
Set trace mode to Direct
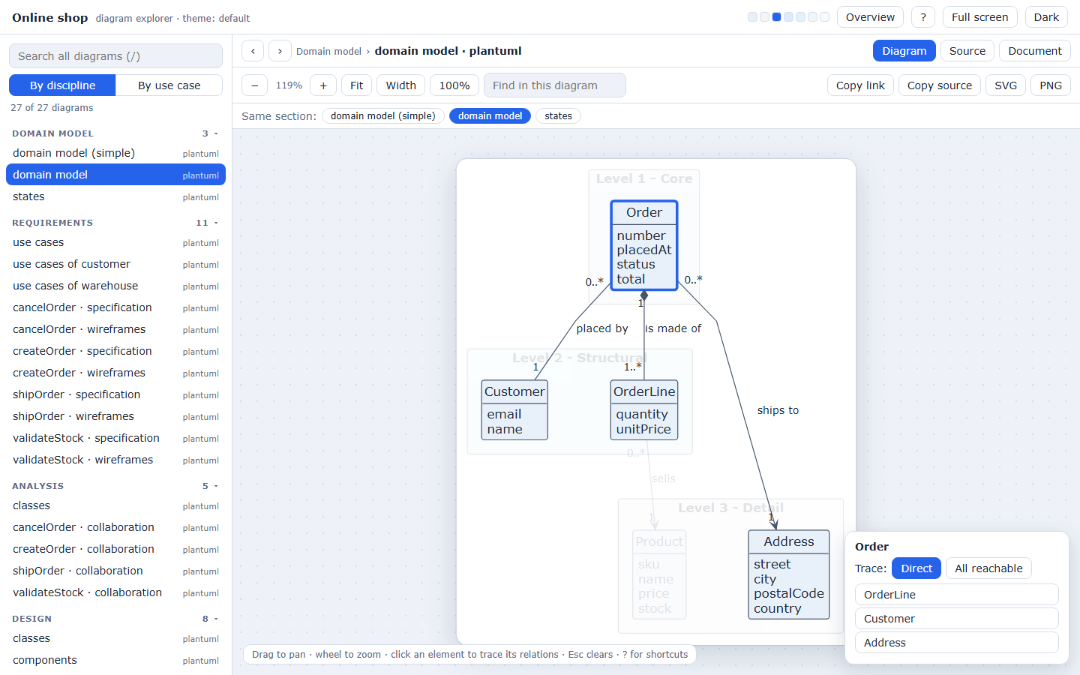(x=916, y=568)
